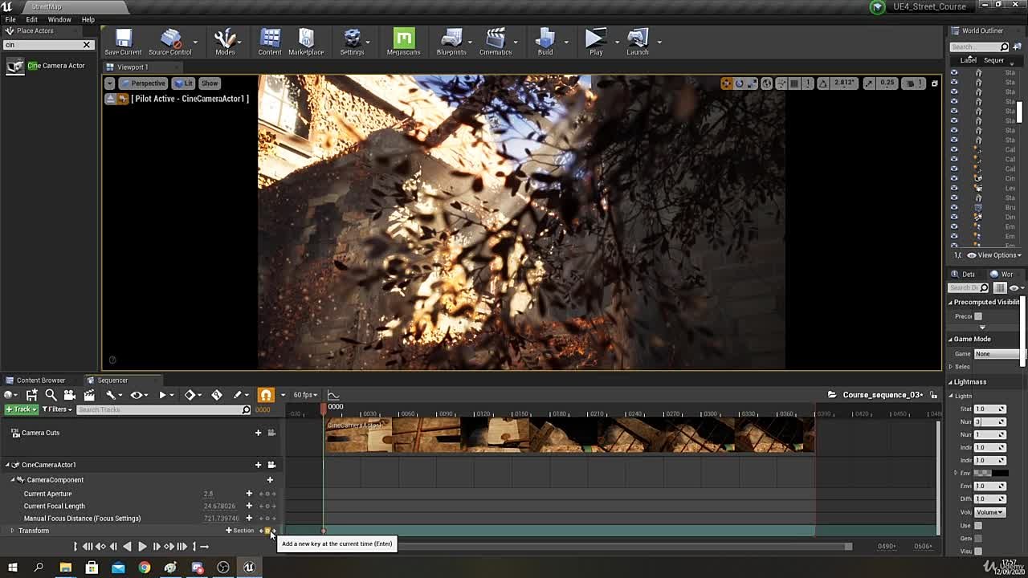Toggle Sequencer snapping magnet button
1028x578 pixels.
tap(266, 394)
